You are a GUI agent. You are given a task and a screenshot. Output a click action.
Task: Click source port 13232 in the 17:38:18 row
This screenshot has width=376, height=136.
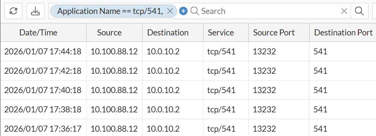click(264, 110)
